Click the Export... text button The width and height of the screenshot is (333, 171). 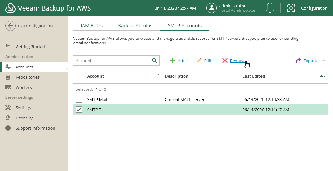(x=312, y=61)
